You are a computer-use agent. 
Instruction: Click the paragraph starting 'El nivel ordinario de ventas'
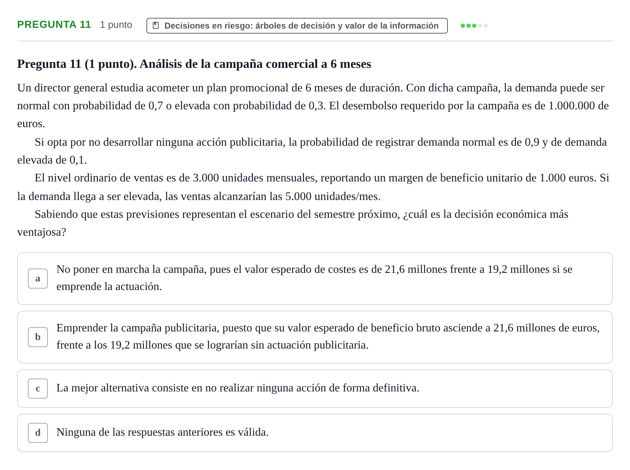pos(313,187)
